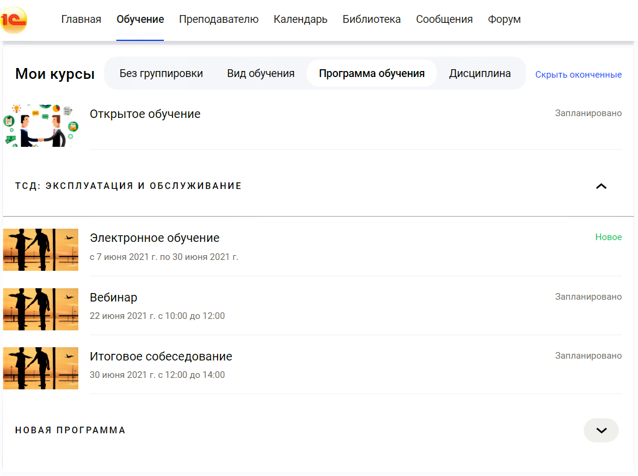The height and width of the screenshot is (476, 638).
Task: Go to the Главная menu item
Action: 81,19
